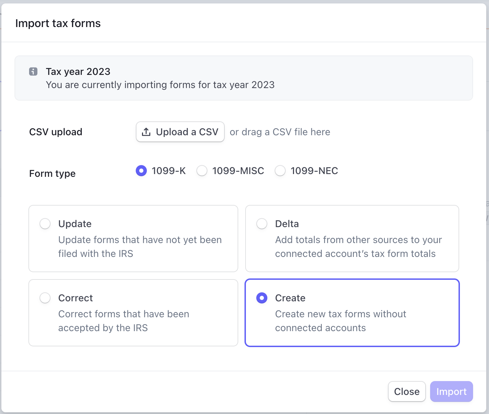Click the upload arrow icon in Upload a CSV
This screenshot has width=489, height=414.
tap(146, 132)
